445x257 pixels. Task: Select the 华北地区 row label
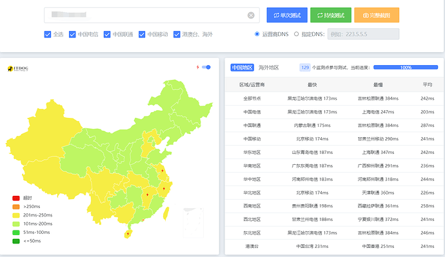252,193
